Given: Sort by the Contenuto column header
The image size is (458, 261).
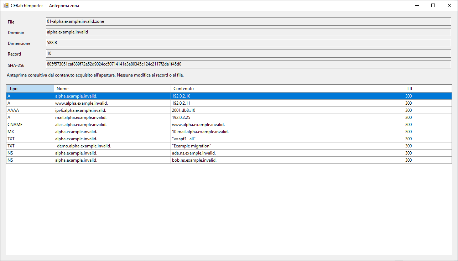Looking at the screenshot, I should pos(287,89).
